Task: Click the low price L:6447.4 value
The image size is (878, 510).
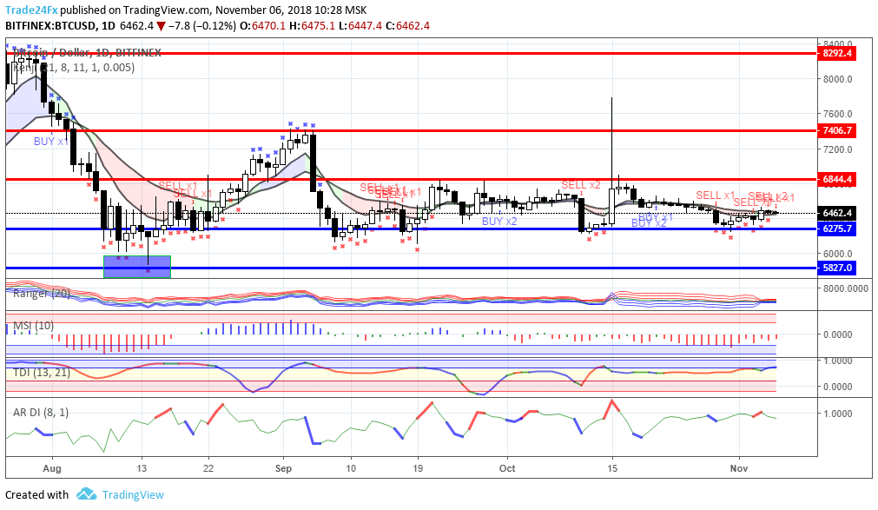Action: point(360,26)
